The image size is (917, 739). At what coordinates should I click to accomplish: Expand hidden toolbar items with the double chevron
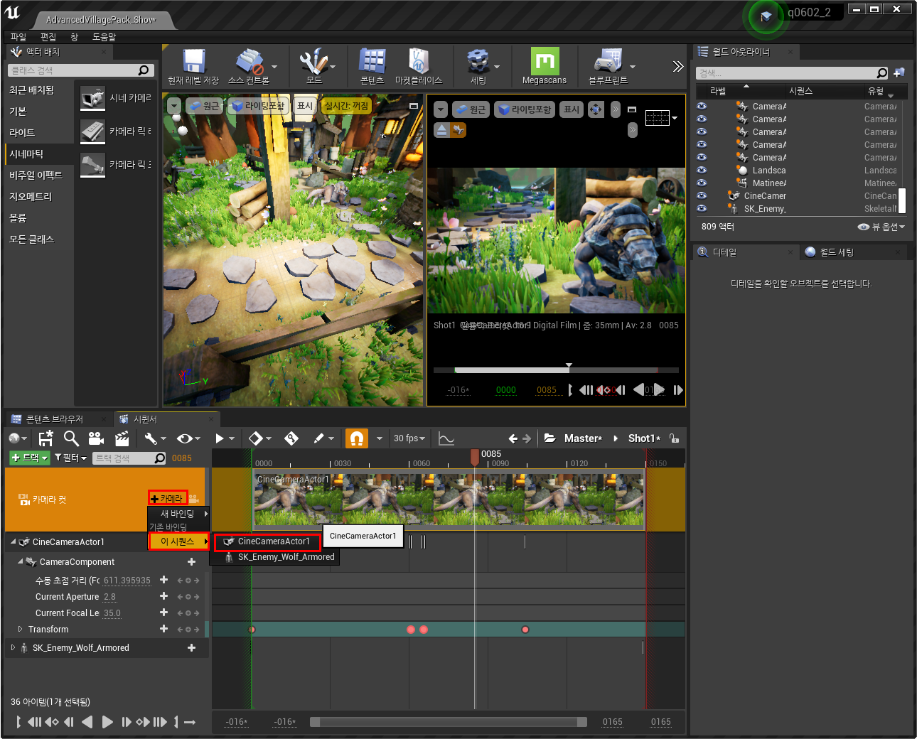677,66
